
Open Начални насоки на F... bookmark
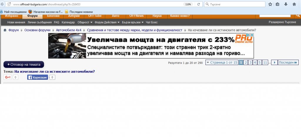pyautogui.click(x=46, y=12)
